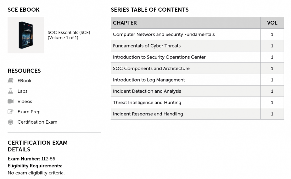This screenshot has width=291, height=179.
Task: Open the Labs resource link
Action: pyautogui.click(x=22, y=91)
